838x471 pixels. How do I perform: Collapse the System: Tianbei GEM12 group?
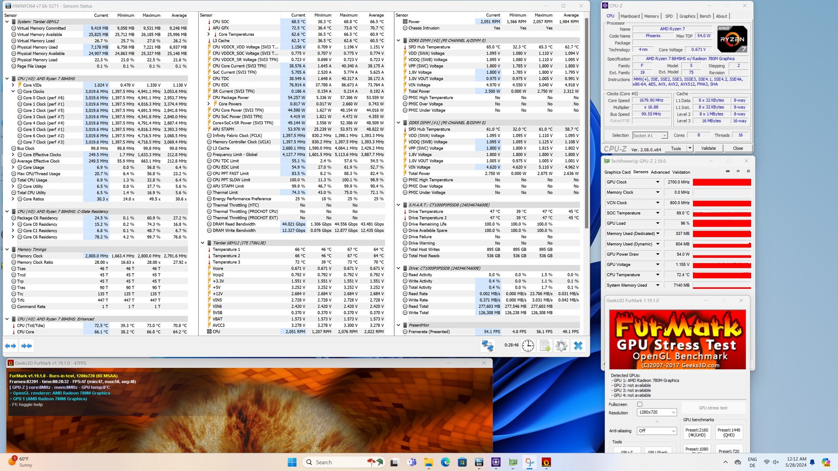coord(7,21)
